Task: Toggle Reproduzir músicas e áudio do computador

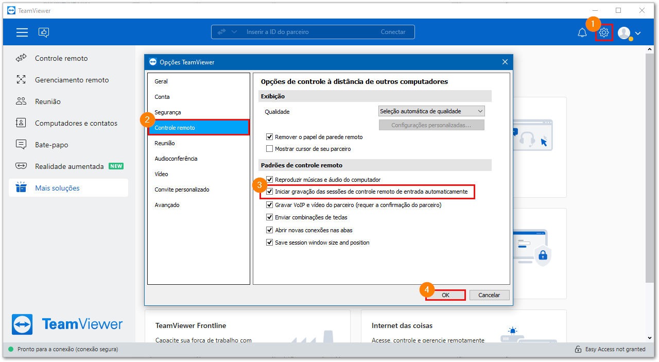Action: [x=269, y=180]
